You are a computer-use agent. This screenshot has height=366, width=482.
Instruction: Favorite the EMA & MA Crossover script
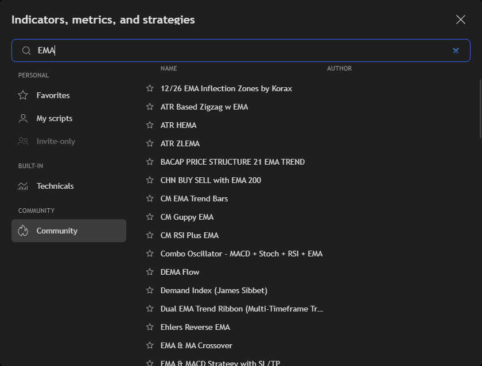pyautogui.click(x=150, y=345)
